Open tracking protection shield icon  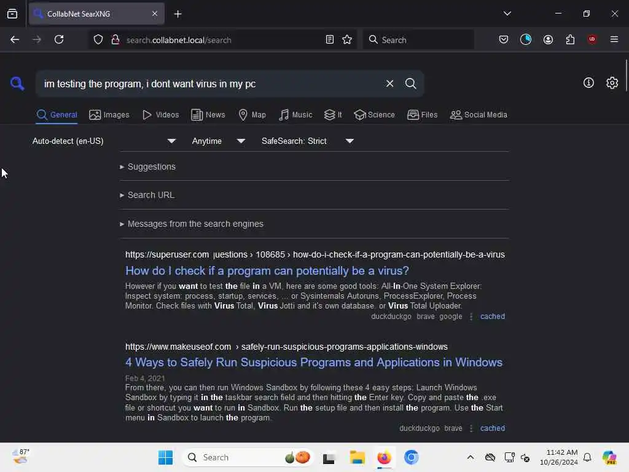click(x=98, y=39)
